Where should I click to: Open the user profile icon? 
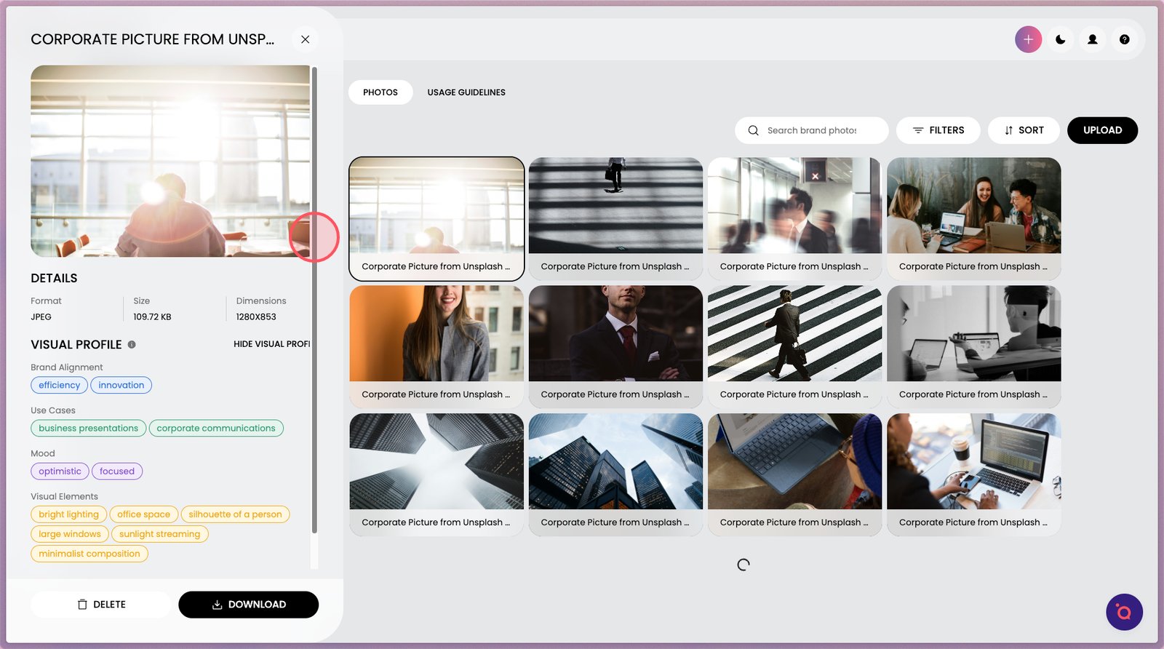(1092, 39)
